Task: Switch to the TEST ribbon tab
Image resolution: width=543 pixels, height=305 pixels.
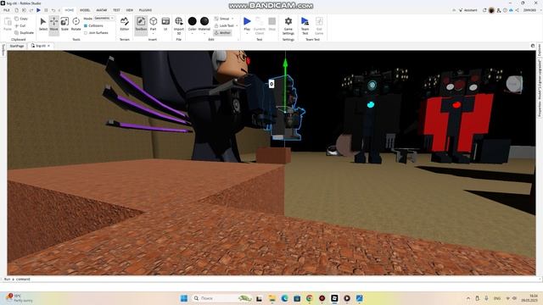Action: tap(116, 10)
